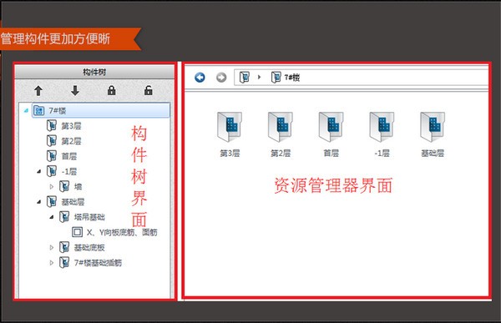Image resolution: width=501 pixels, height=323 pixels.
Task: Click the closed padlock lock icon
Action: tap(112, 90)
